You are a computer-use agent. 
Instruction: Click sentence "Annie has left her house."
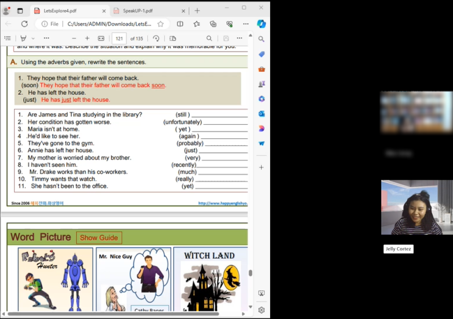point(60,150)
